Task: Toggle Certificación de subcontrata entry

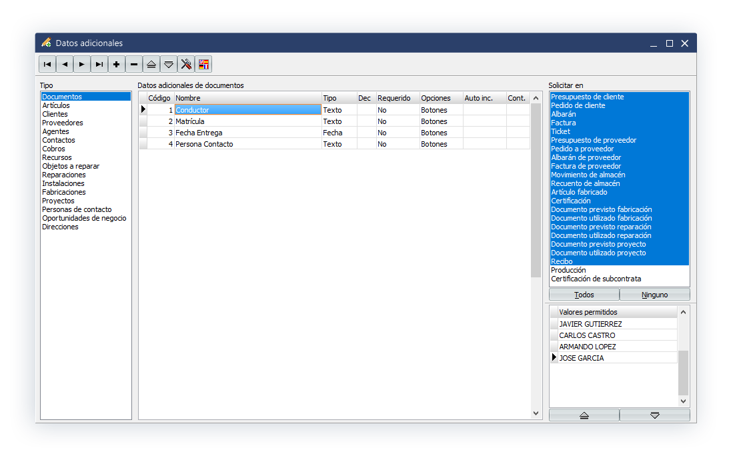Action: [x=596, y=279]
